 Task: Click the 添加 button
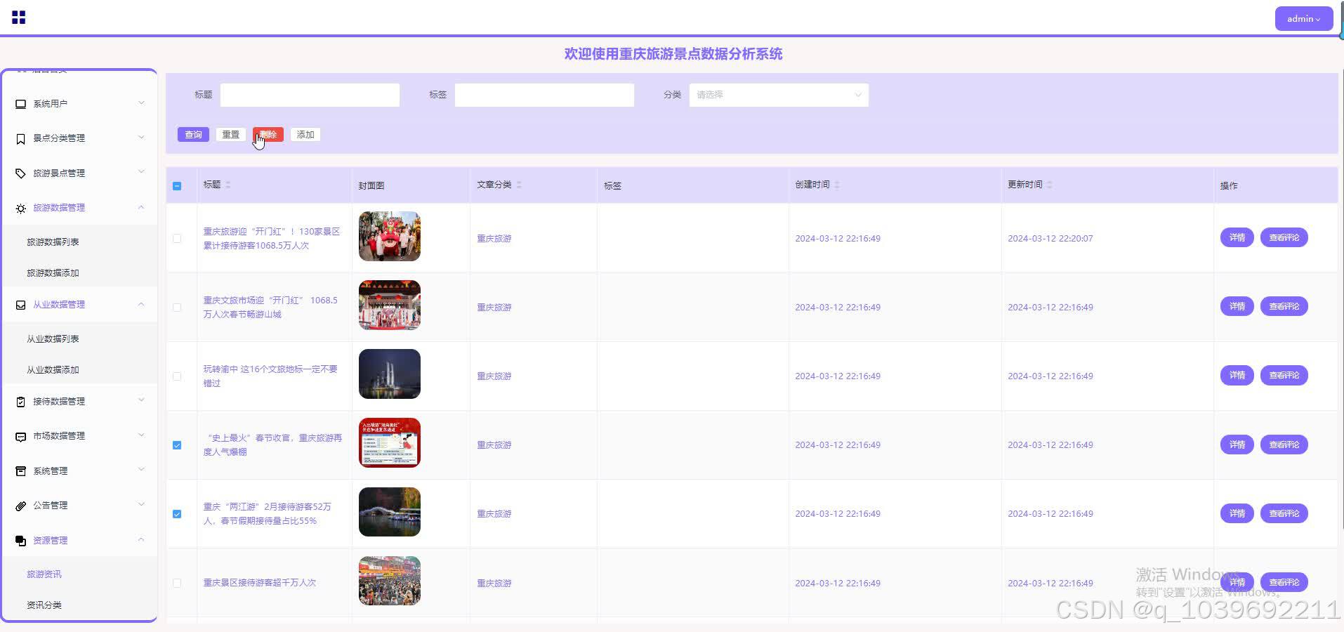click(305, 135)
